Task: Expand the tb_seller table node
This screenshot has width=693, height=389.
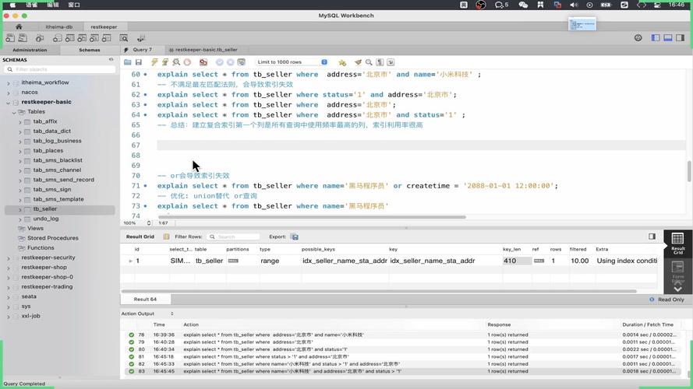Action: point(20,209)
